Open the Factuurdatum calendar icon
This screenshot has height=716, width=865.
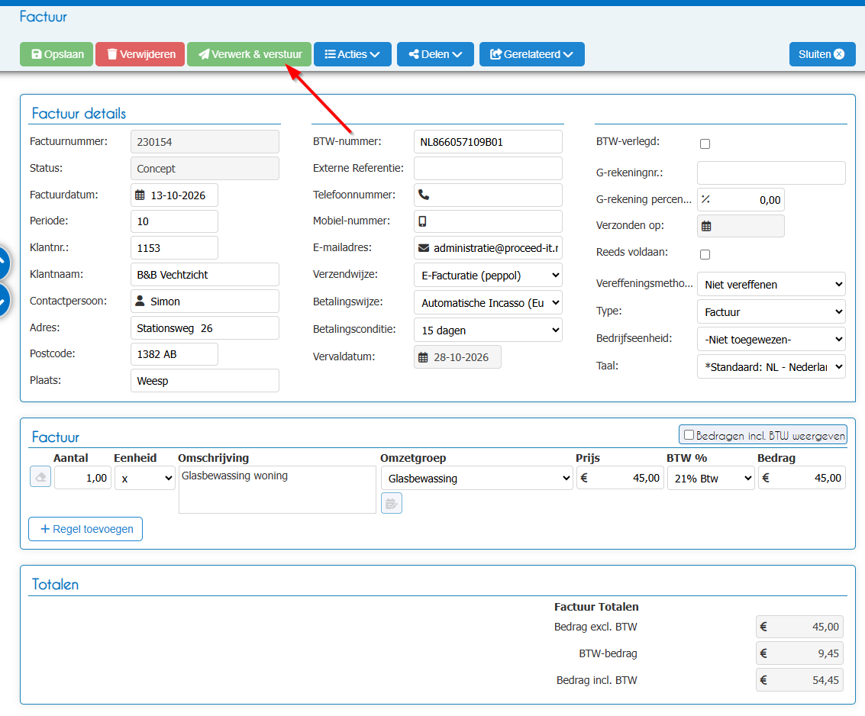(140, 195)
